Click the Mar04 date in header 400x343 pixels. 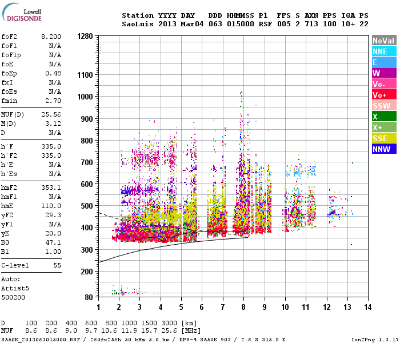tap(192, 24)
